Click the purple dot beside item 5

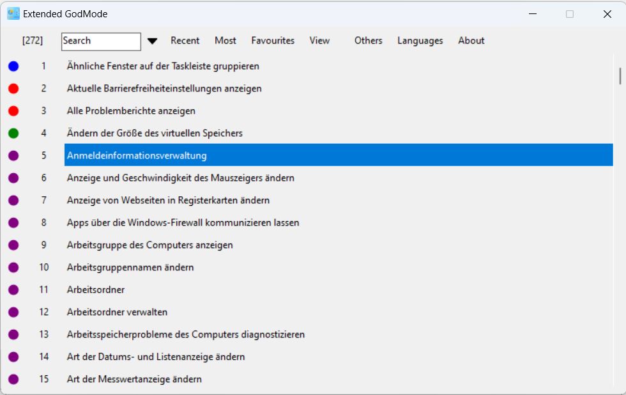[13, 155]
